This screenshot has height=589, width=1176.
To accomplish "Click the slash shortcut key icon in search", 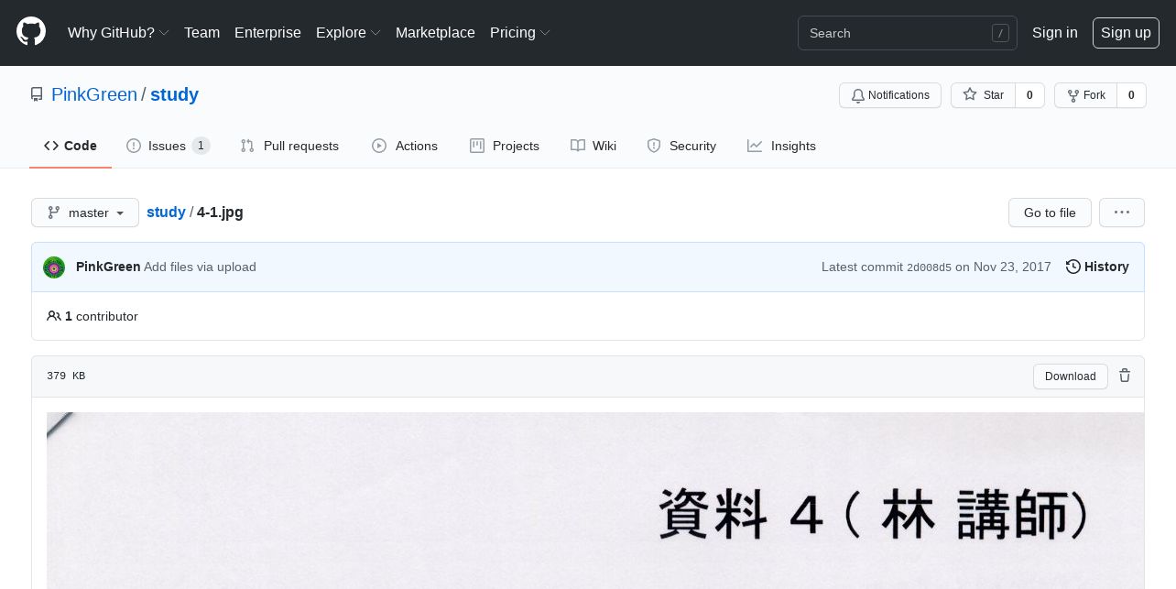I will [x=1000, y=33].
